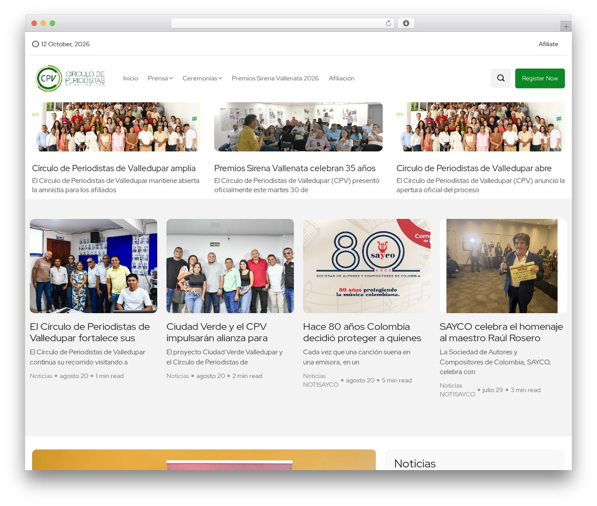Click Noticias category under the 'fortalece sus' article
This screenshot has height=506, width=597.
(41, 376)
